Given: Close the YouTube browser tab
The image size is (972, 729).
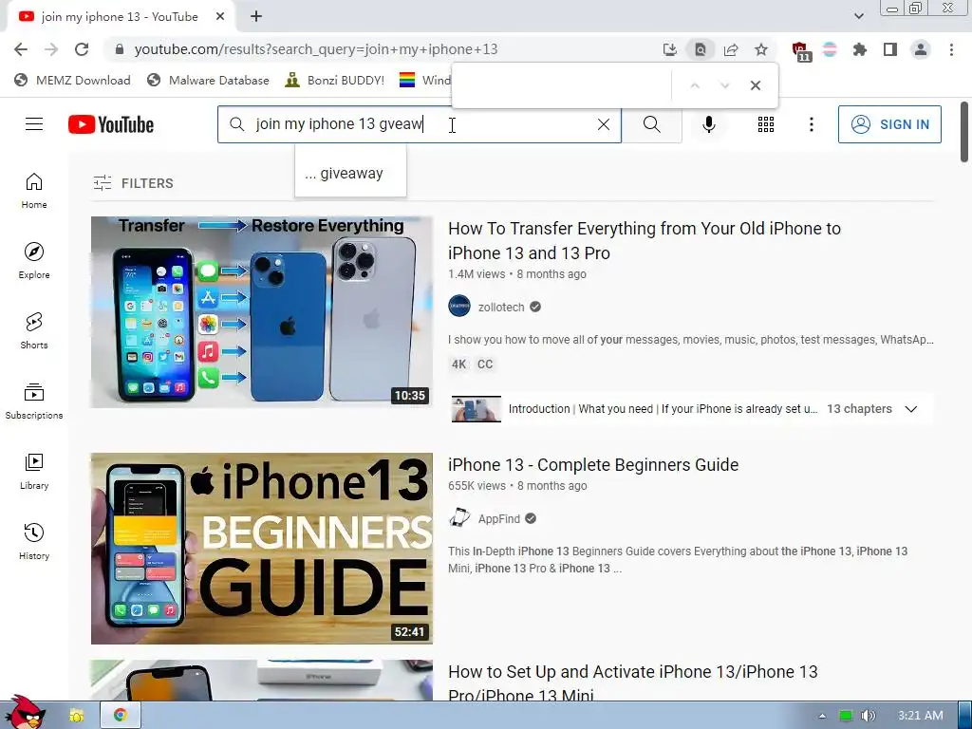Looking at the screenshot, I should pyautogui.click(x=220, y=17).
